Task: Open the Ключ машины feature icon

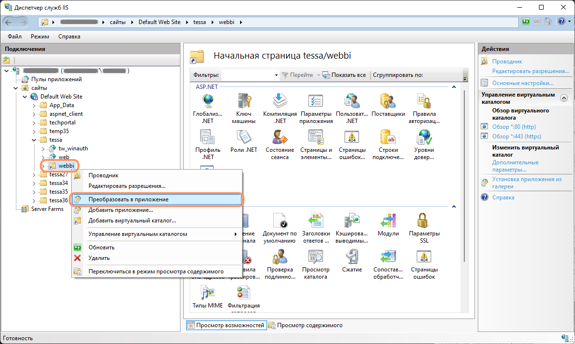Action: (x=244, y=102)
